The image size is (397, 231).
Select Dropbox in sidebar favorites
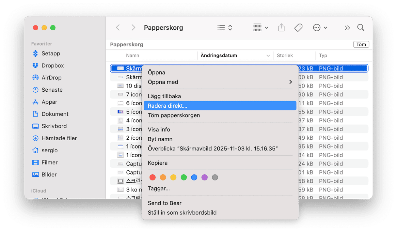pyautogui.click(x=52, y=66)
